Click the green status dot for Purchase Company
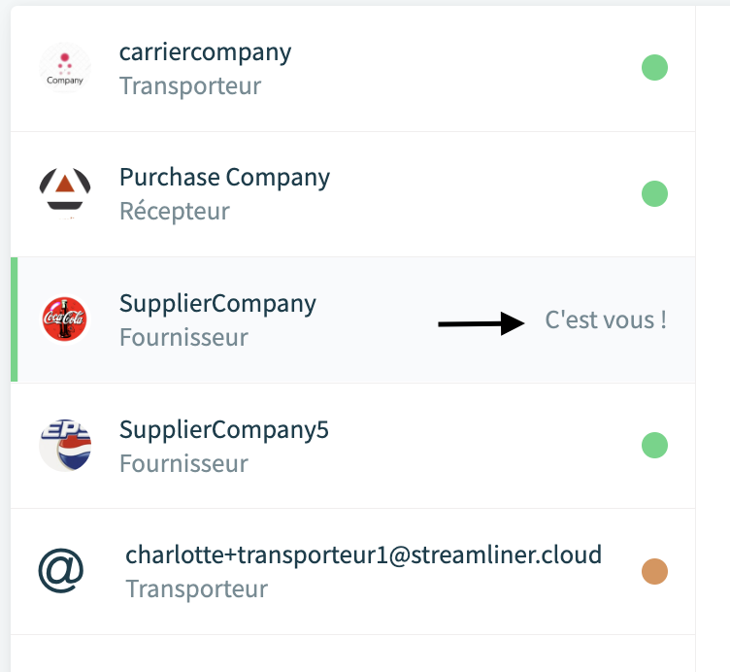The height and width of the screenshot is (672, 730). (x=654, y=193)
